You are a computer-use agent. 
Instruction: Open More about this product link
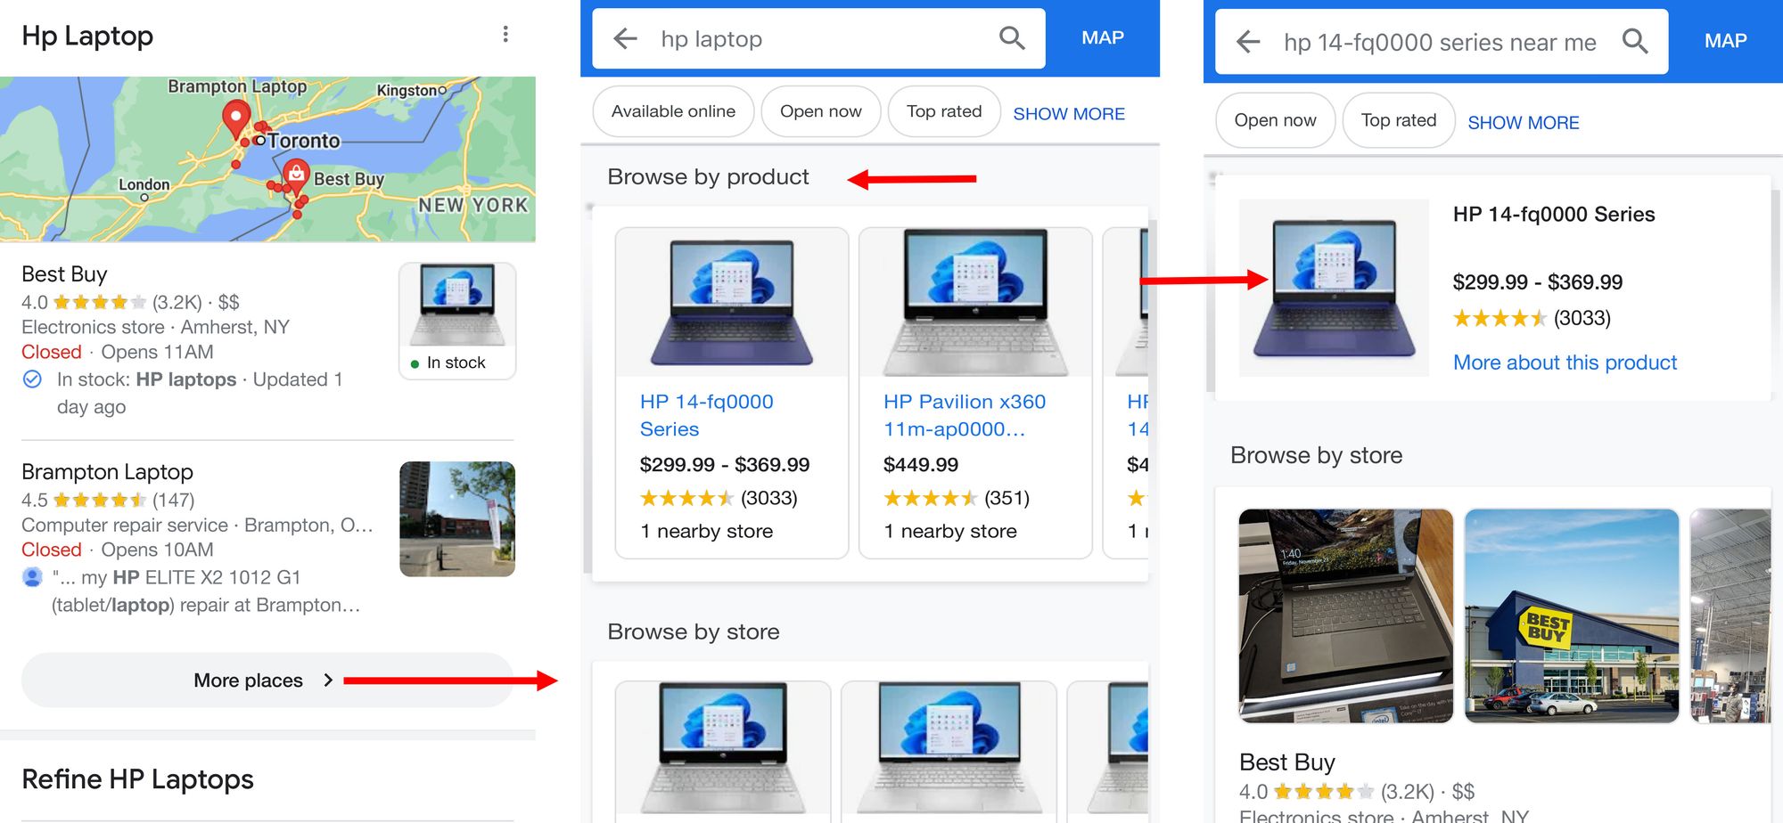1565,363
